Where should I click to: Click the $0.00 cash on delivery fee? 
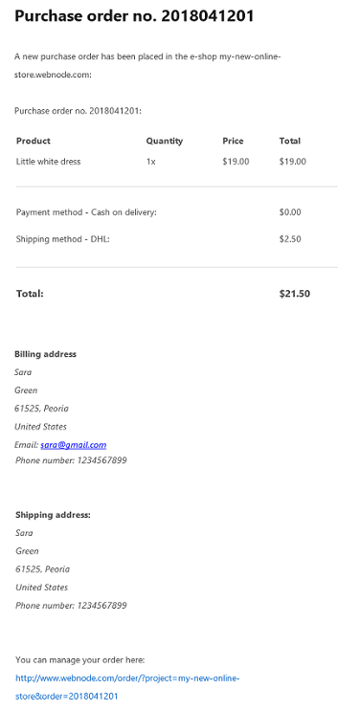tap(290, 212)
